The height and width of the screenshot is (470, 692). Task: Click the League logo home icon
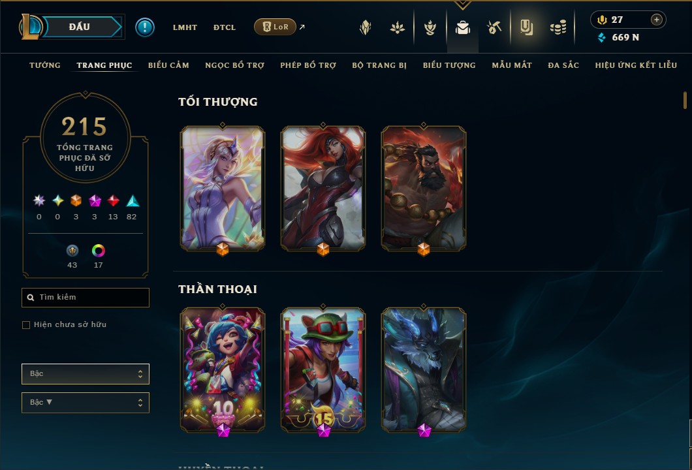31,27
